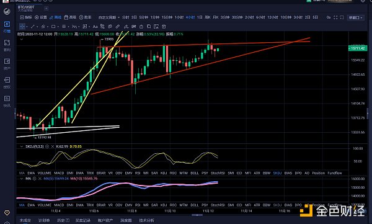Select the rectangle shape drawing tool
The width and height of the screenshot is (372, 224).
tap(53, 27)
